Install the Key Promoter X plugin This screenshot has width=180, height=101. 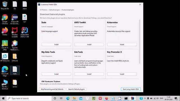tap(122, 74)
